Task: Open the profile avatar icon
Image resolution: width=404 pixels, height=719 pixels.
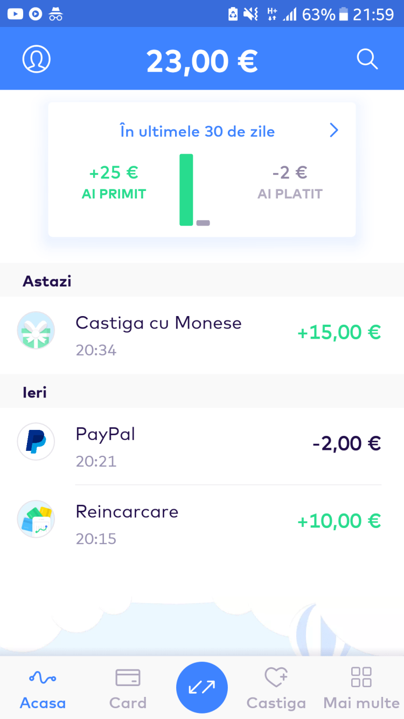Action: click(37, 59)
